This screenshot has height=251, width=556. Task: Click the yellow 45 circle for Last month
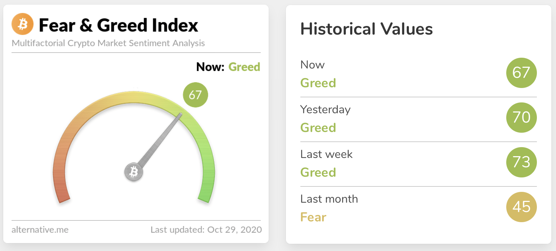(521, 207)
